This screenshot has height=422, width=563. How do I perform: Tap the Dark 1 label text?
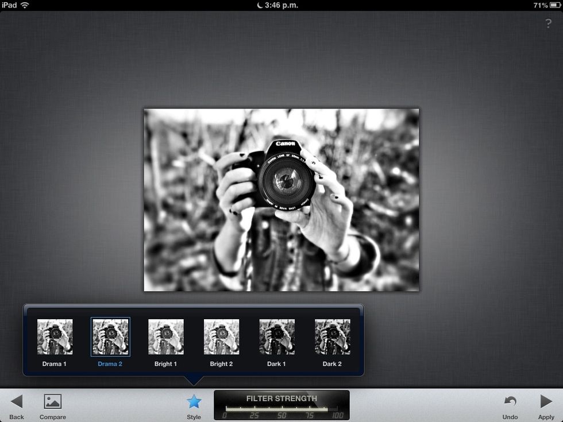(276, 364)
